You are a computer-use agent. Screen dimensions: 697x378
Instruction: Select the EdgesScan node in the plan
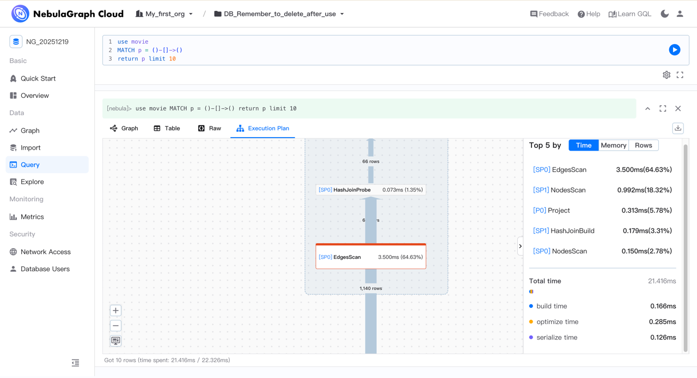(371, 256)
